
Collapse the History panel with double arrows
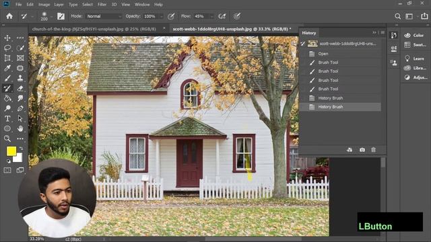(x=374, y=33)
